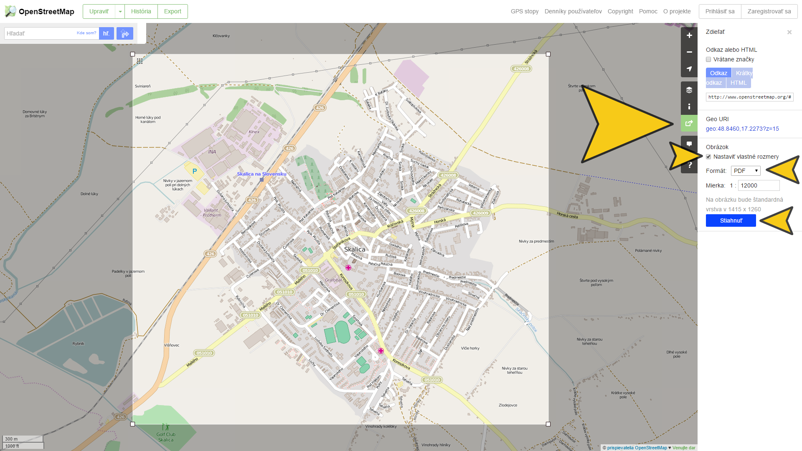Select the HTML tab

pyautogui.click(x=739, y=83)
